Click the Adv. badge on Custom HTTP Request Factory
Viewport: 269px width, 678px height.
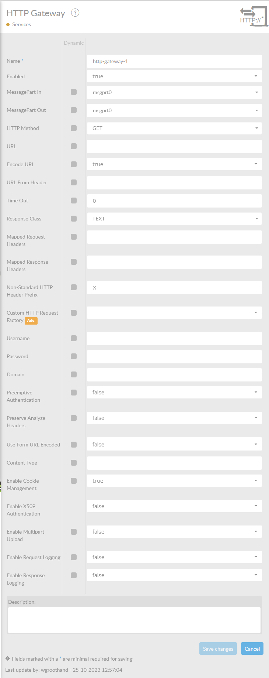click(x=31, y=321)
